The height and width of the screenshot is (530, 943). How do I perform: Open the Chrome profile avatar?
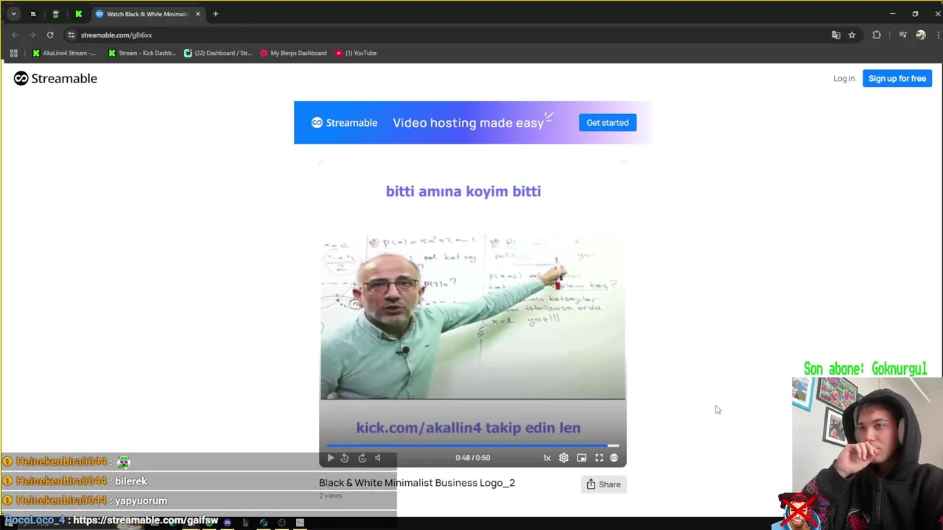point(920,35)
